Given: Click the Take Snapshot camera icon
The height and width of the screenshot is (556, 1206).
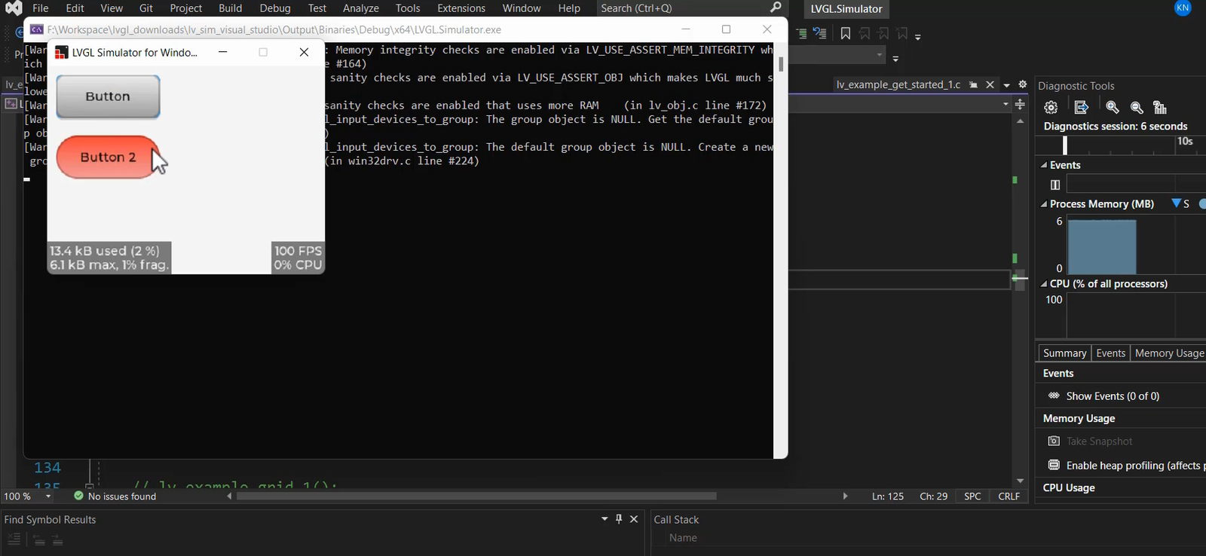Looking at the screenshot, I should point(1054,441).
